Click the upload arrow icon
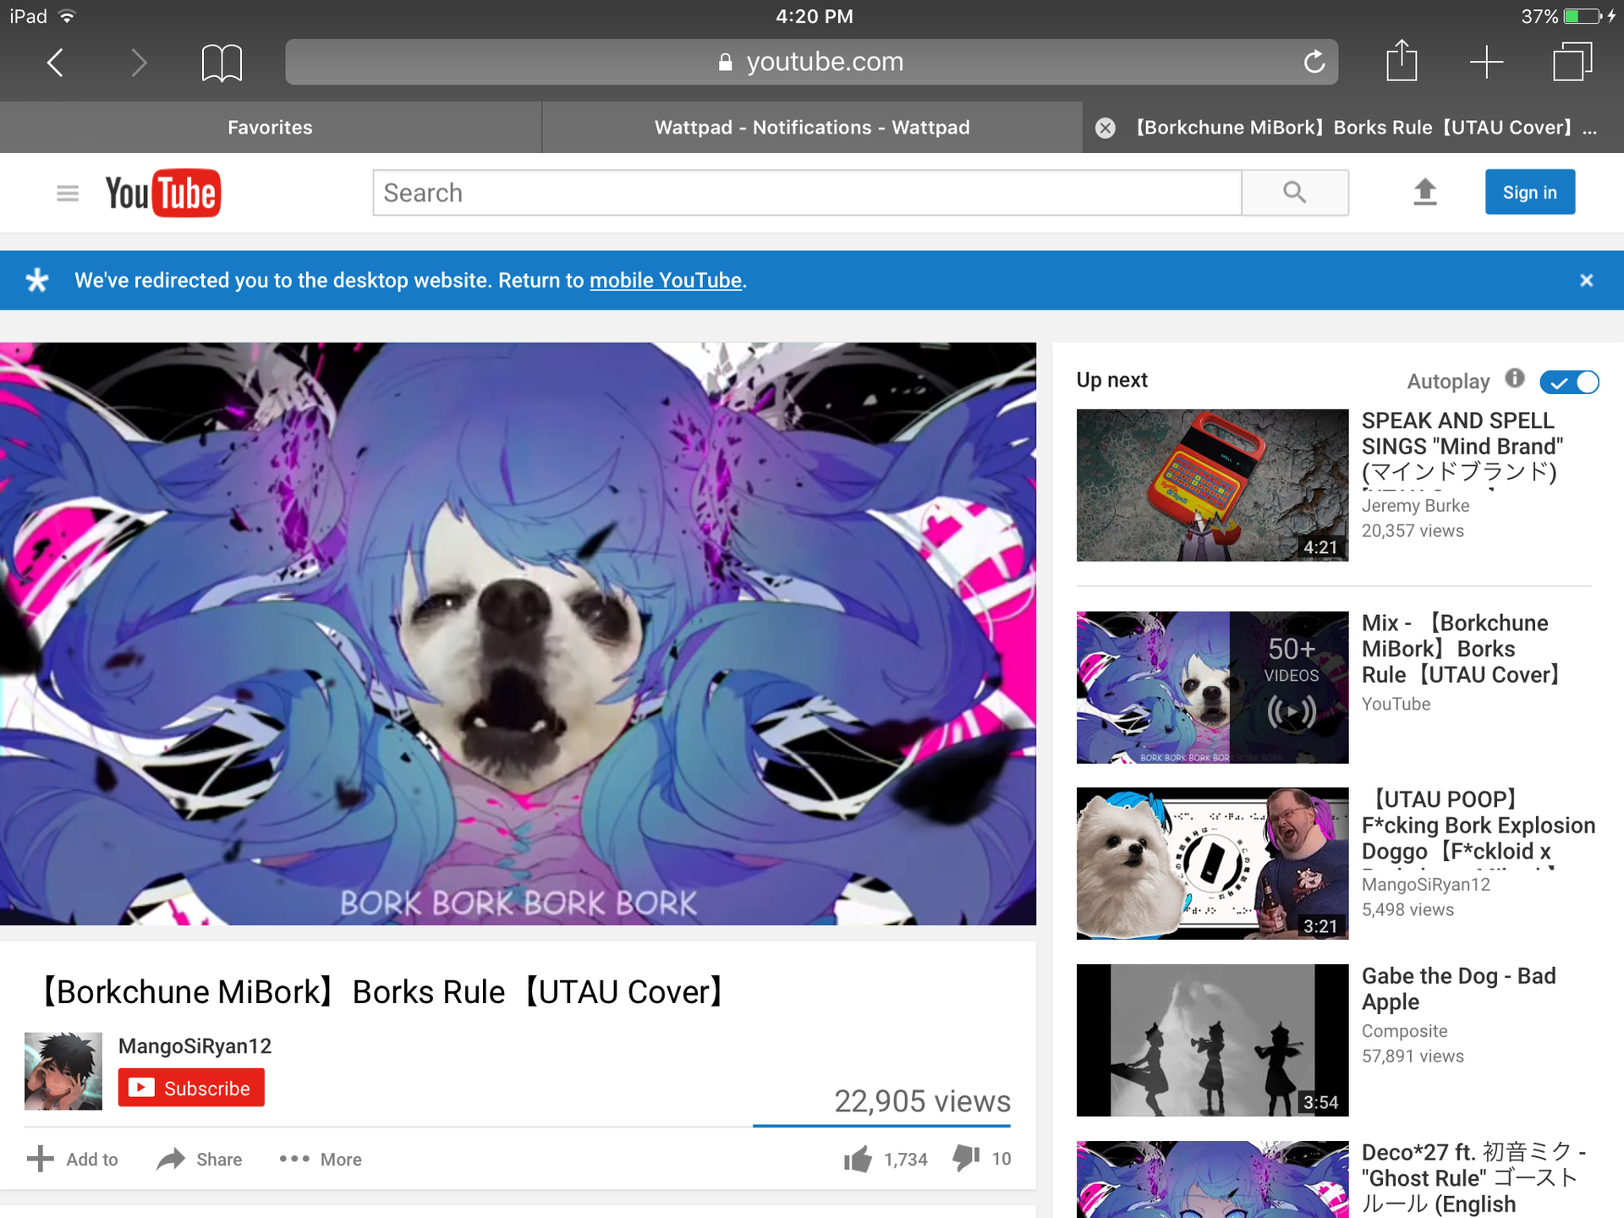 (1425, 192)
